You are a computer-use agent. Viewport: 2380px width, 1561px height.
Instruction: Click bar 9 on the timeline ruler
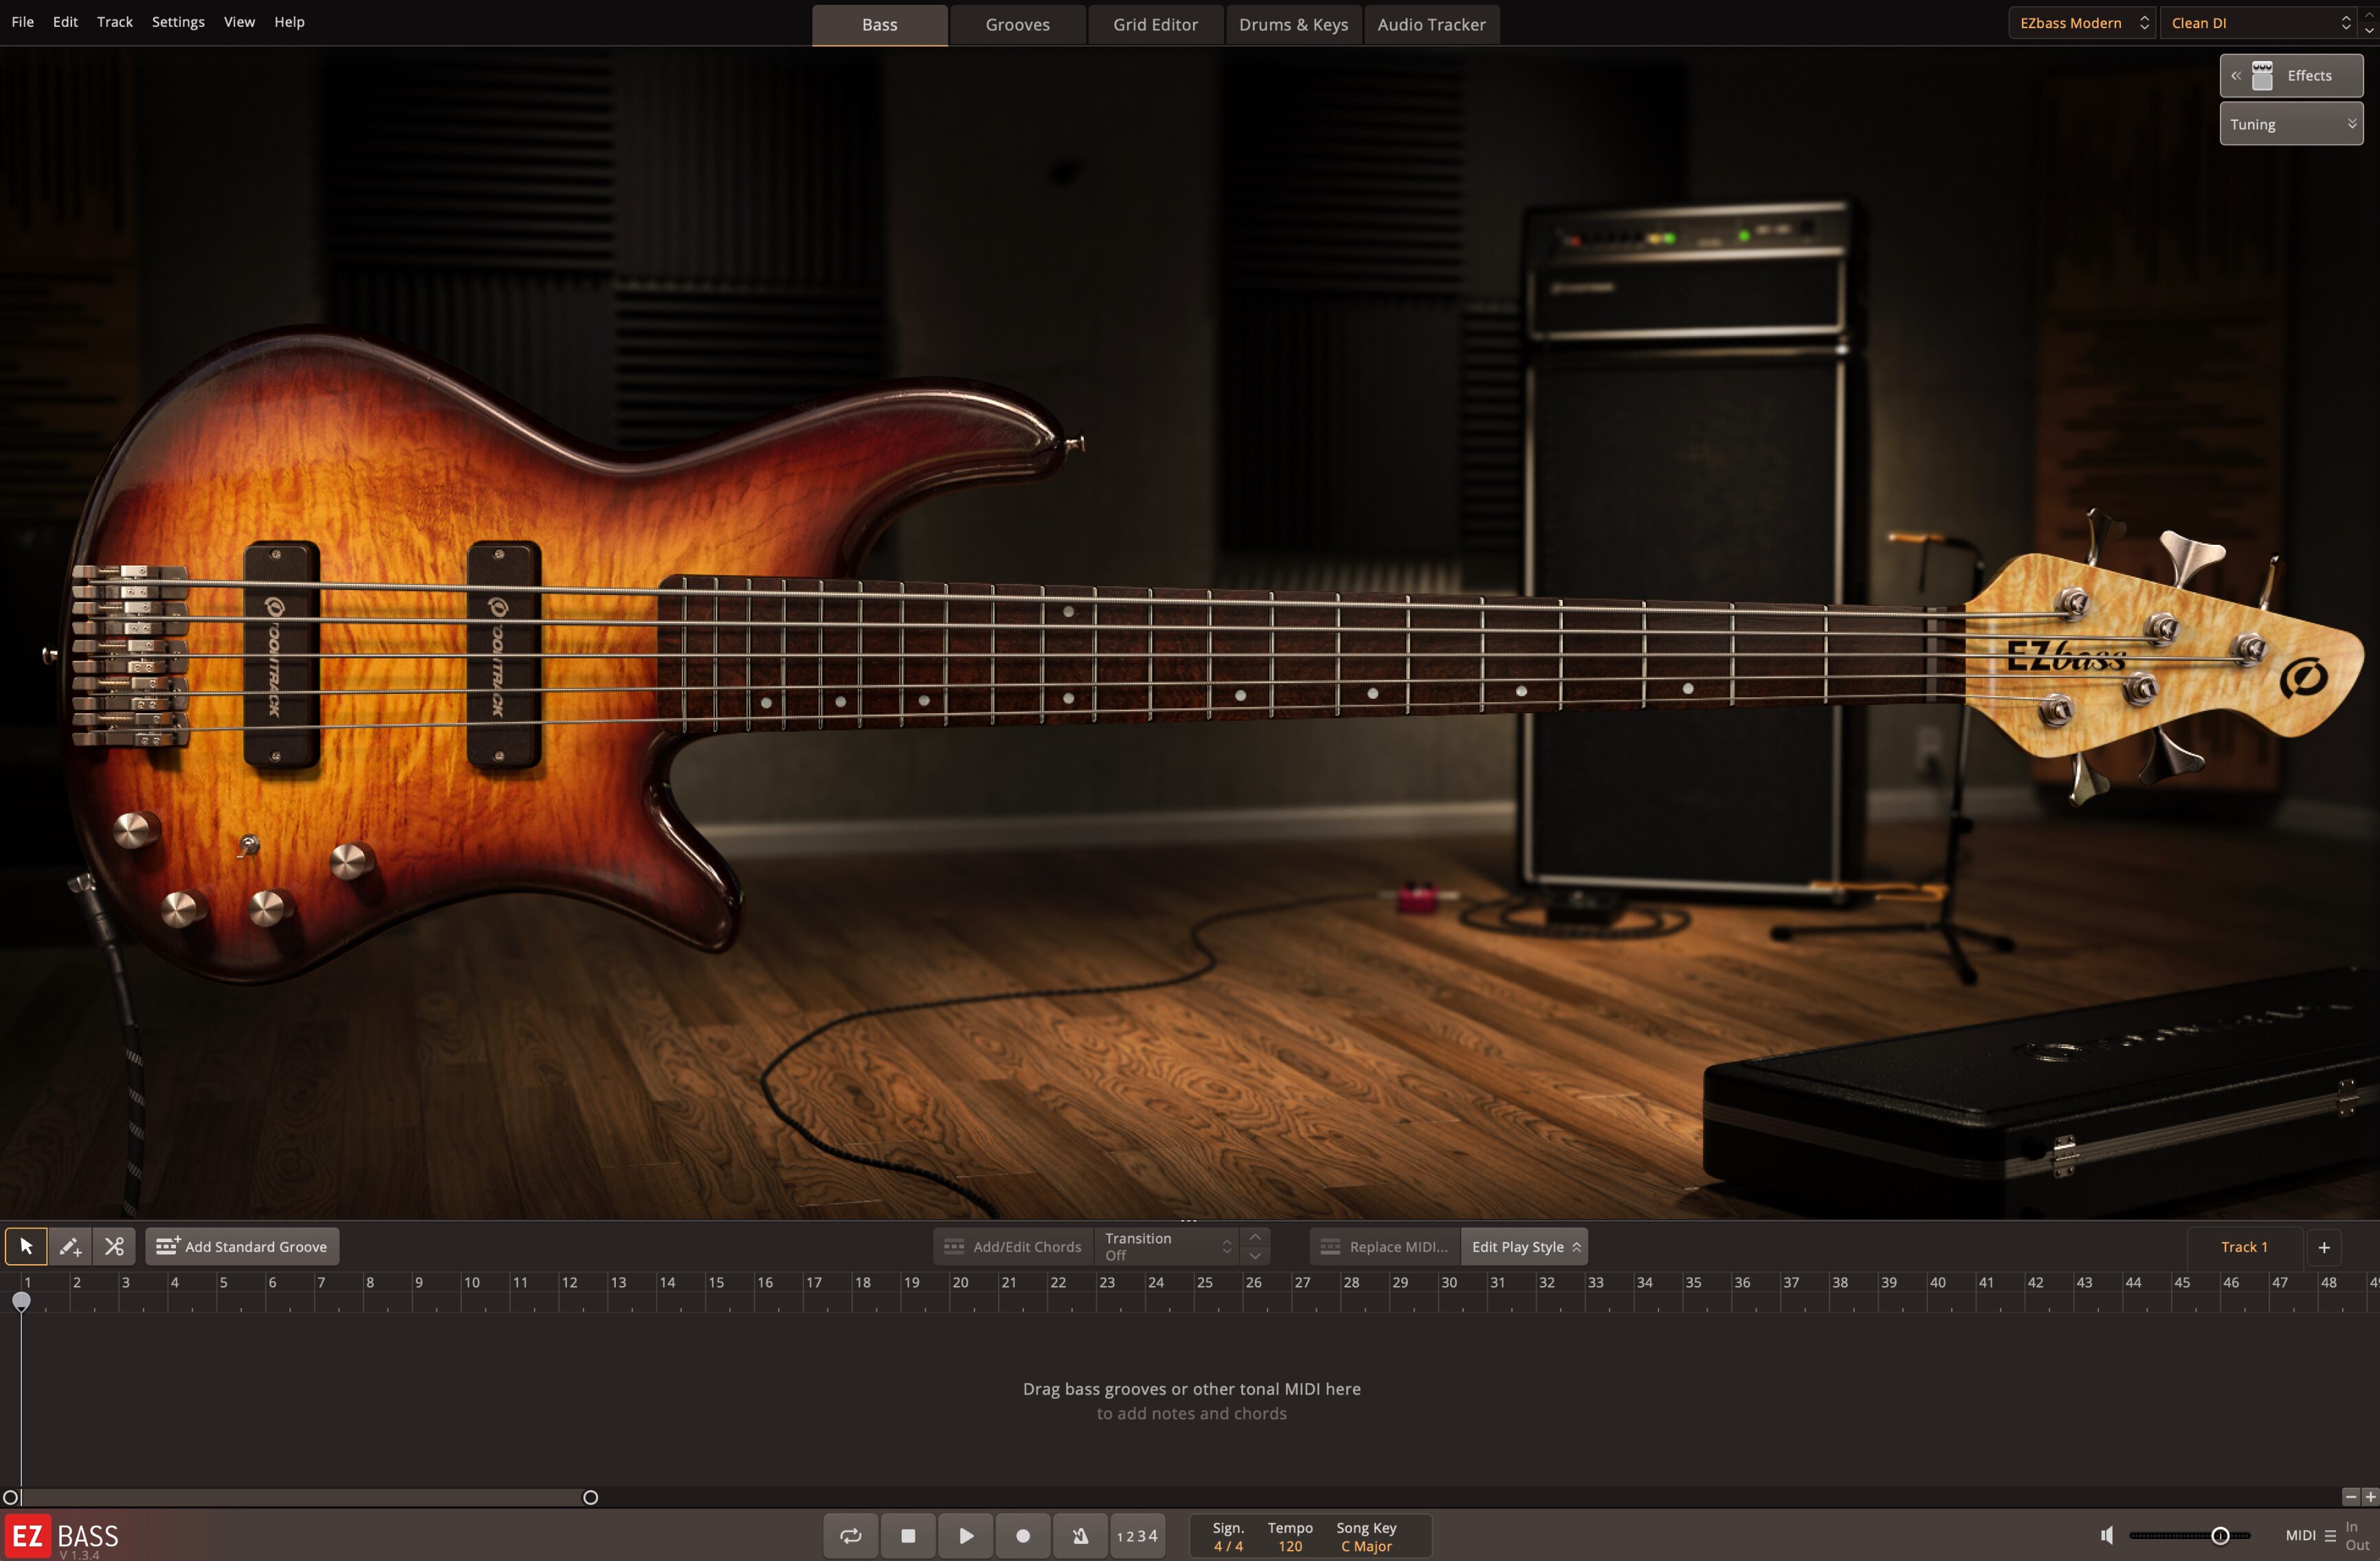(419, 1282)
